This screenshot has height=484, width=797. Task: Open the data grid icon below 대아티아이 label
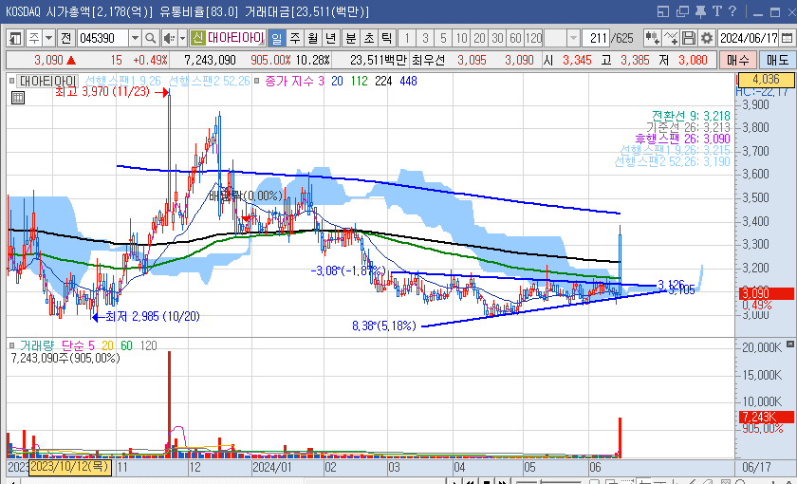click(18, 98)
